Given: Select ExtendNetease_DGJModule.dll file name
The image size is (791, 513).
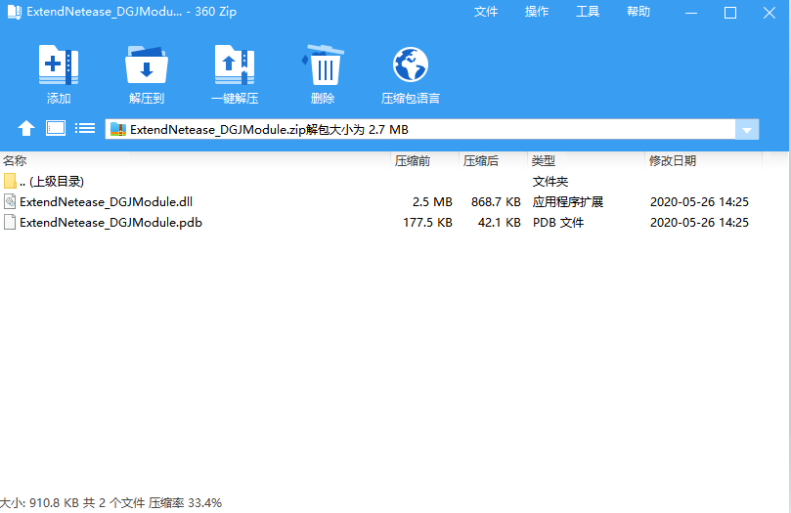Looking at the screenshot, I should pyautogui.click(x=106, y=202).
